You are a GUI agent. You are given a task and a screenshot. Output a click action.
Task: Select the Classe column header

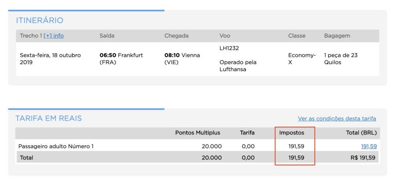pyautogui.click(x=297, y=36)
